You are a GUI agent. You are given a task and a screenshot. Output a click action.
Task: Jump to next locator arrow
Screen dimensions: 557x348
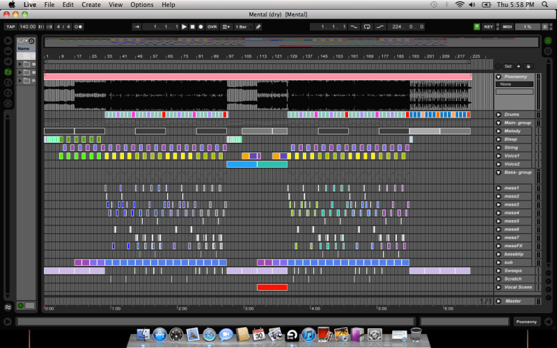[519, 66]
